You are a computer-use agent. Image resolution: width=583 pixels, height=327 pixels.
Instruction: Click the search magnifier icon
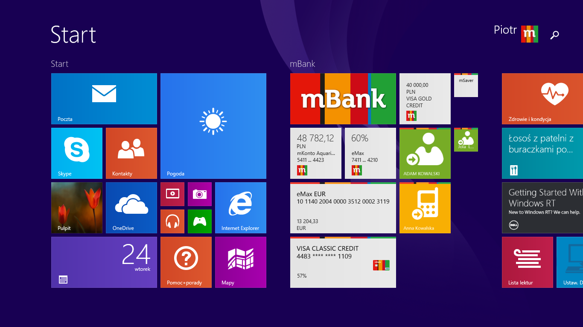554,35
